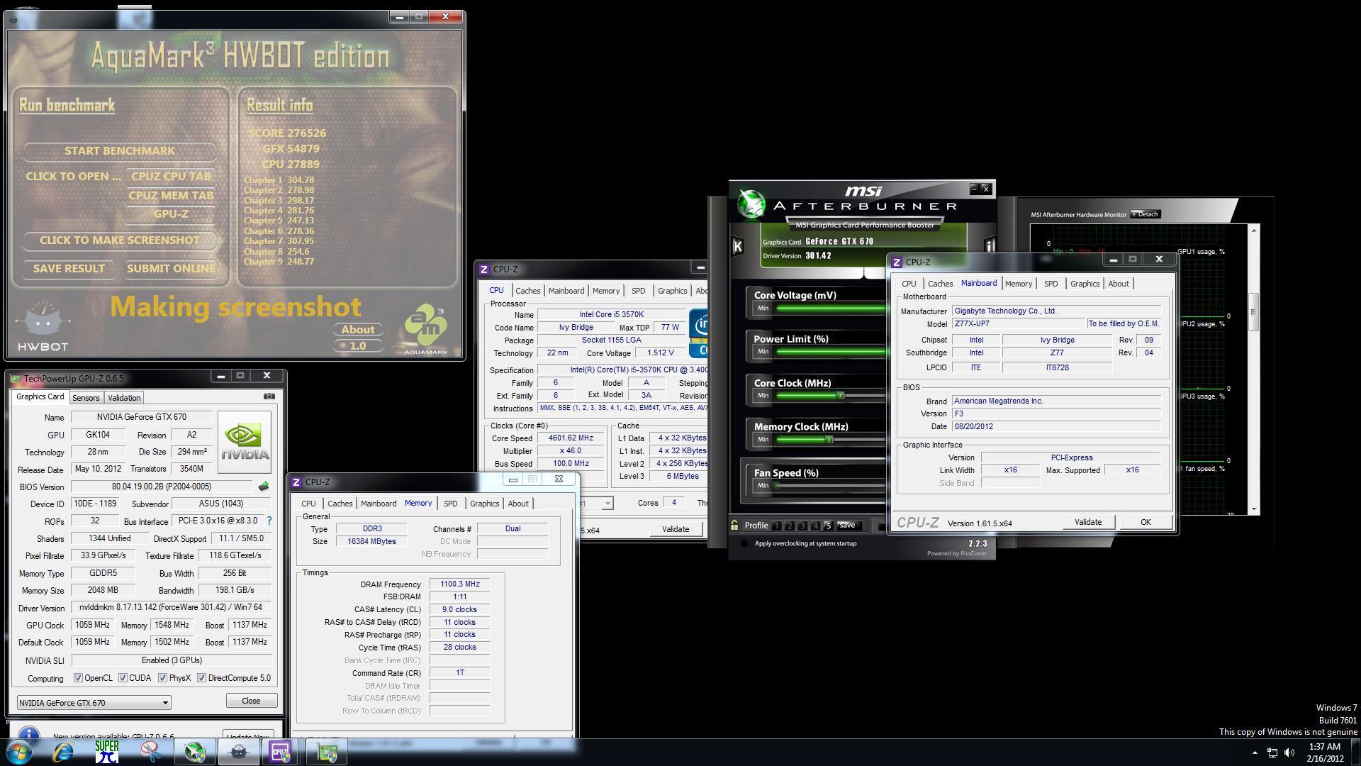The width and height of the screenshot is (1361, 766).
Task: Open Mainboard tab in CPU-Z CPU window
Action: 566,291
